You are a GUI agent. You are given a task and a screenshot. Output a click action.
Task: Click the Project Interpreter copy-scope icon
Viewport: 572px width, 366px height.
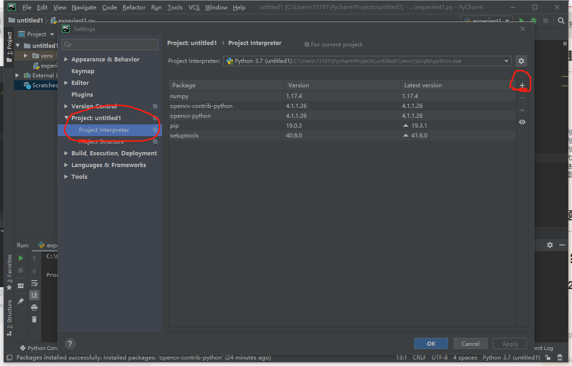[x=155, y=130]
